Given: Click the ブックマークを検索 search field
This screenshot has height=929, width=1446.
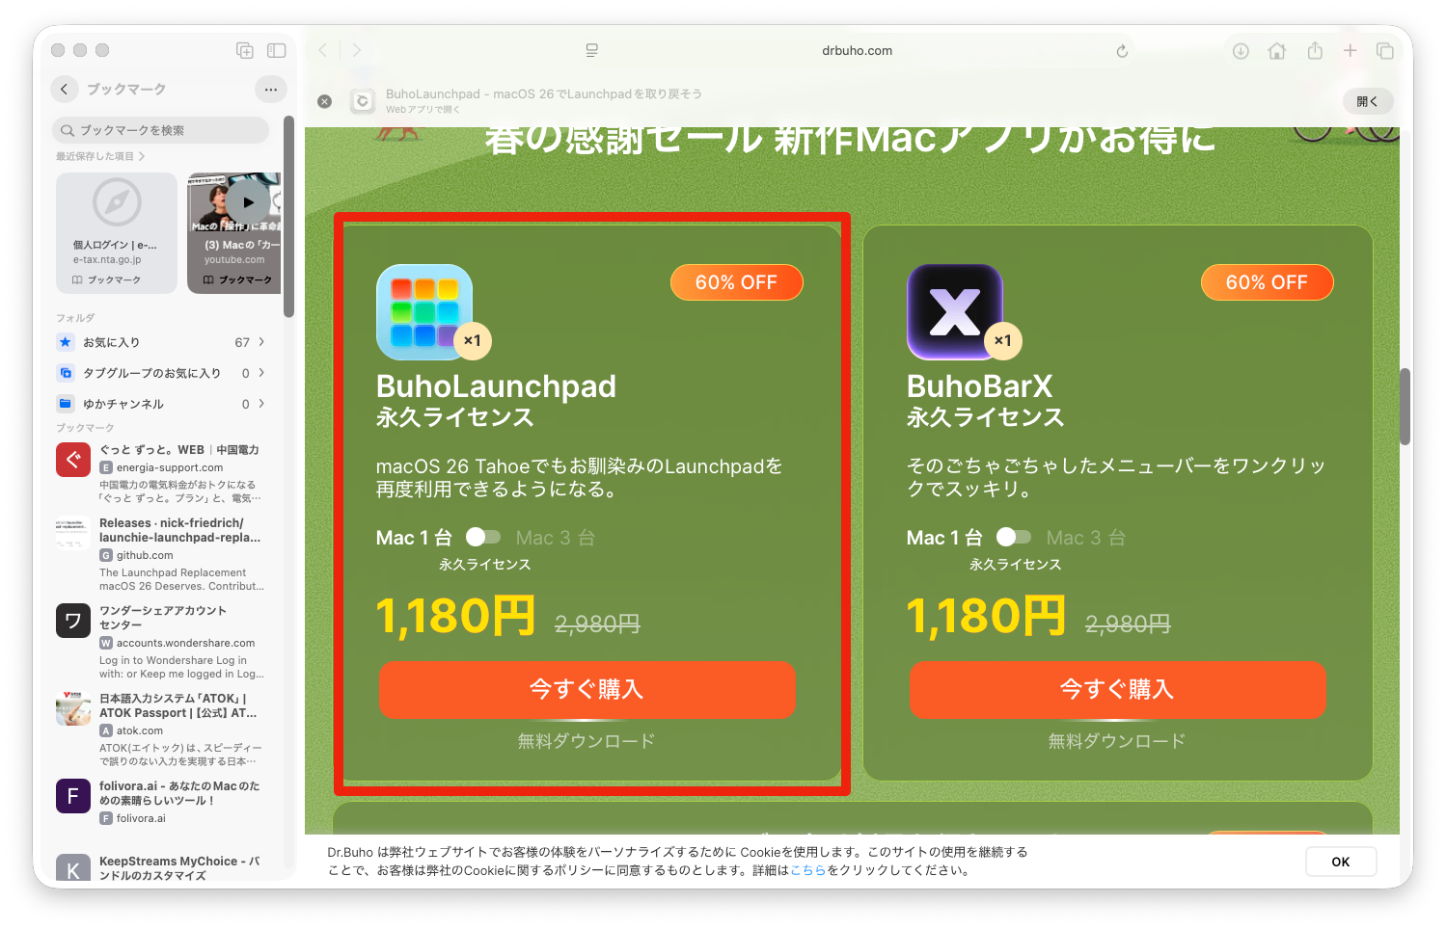Looking at the screenshot, I should (161, 130).
